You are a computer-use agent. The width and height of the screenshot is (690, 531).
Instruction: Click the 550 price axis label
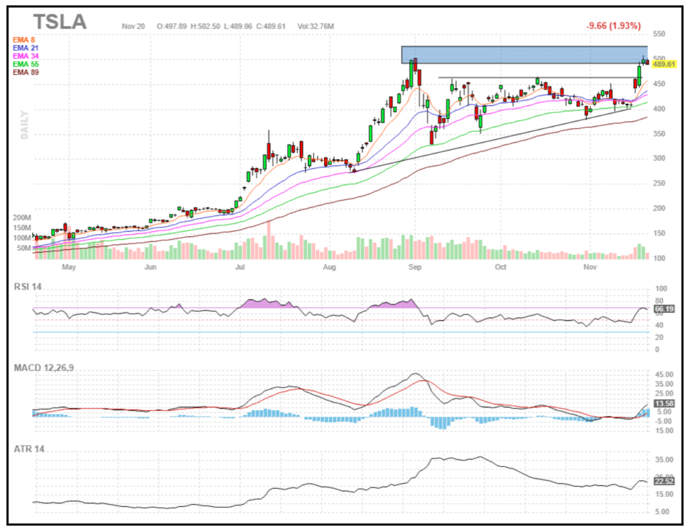tap(659, 34)
